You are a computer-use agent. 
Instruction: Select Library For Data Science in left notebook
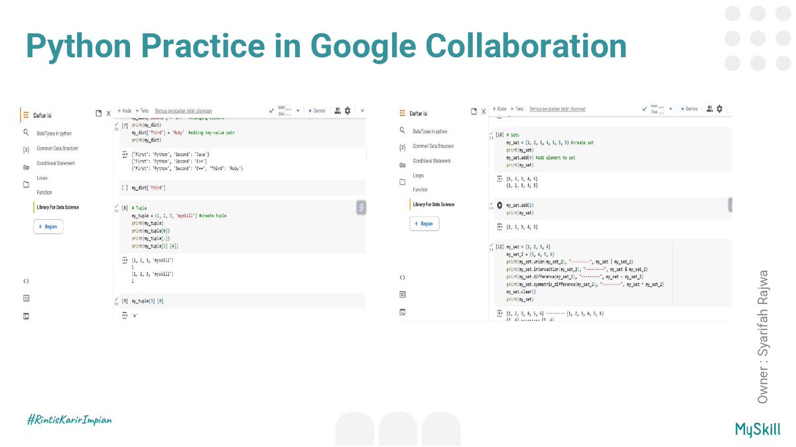point(58,207)
